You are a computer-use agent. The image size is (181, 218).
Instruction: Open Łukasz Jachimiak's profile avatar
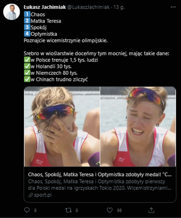(11, 12)
